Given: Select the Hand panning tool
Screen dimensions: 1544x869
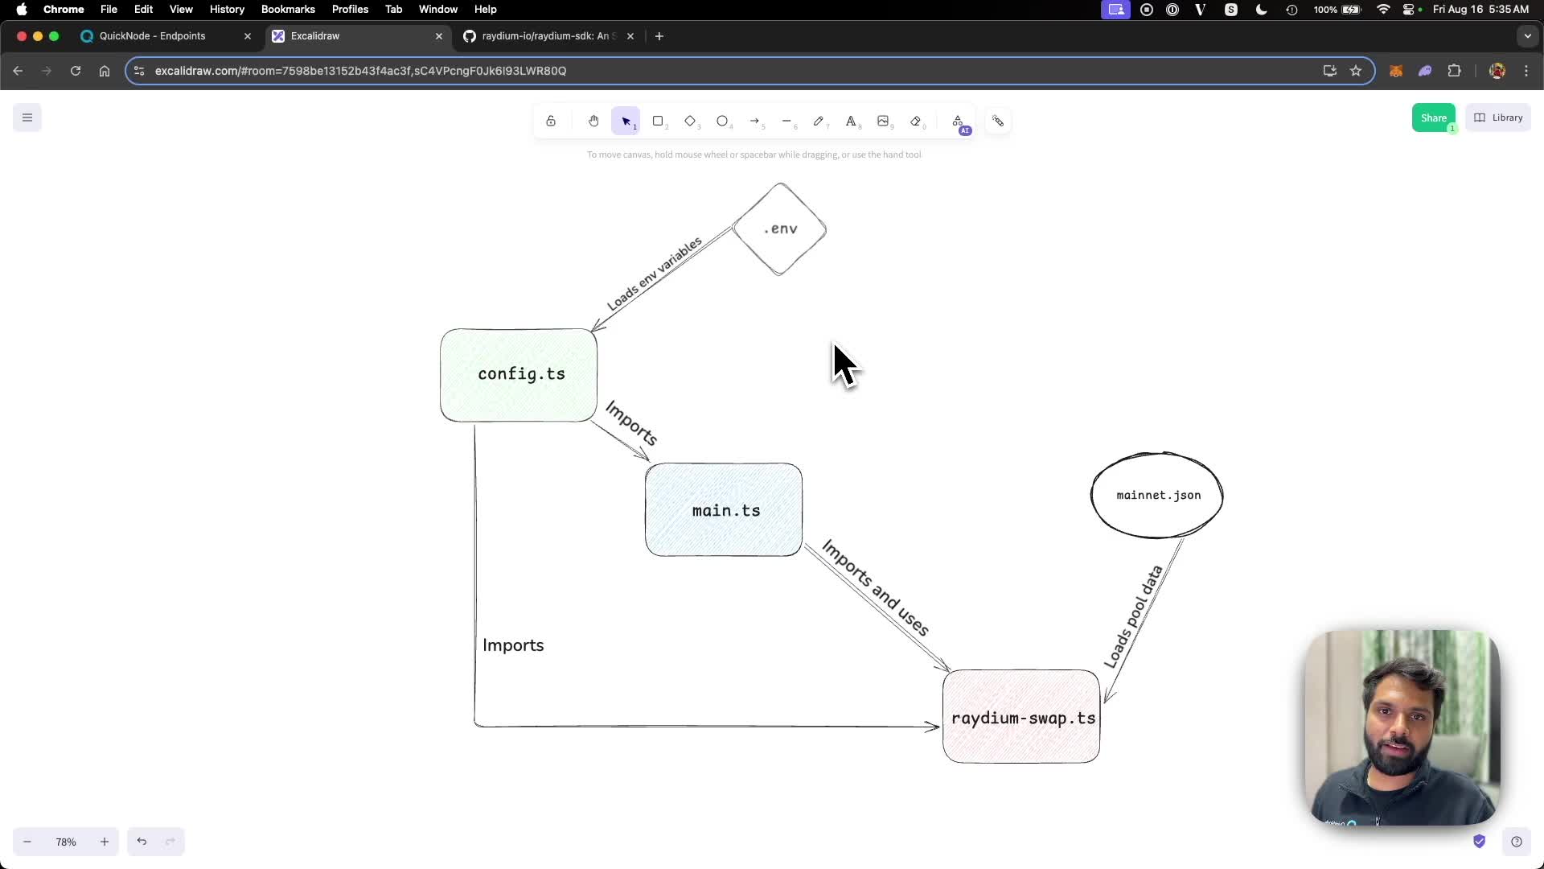Looking at the screenshot, I should 593,121.
